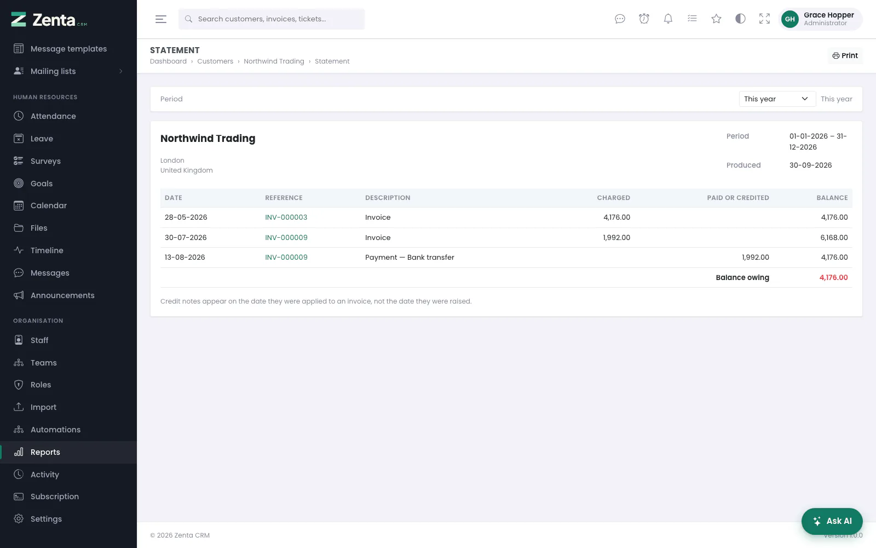Go to Reports in sidebar

(68, 452)
